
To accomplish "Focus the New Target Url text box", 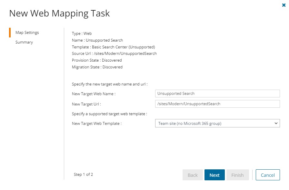I will [217, 104].
